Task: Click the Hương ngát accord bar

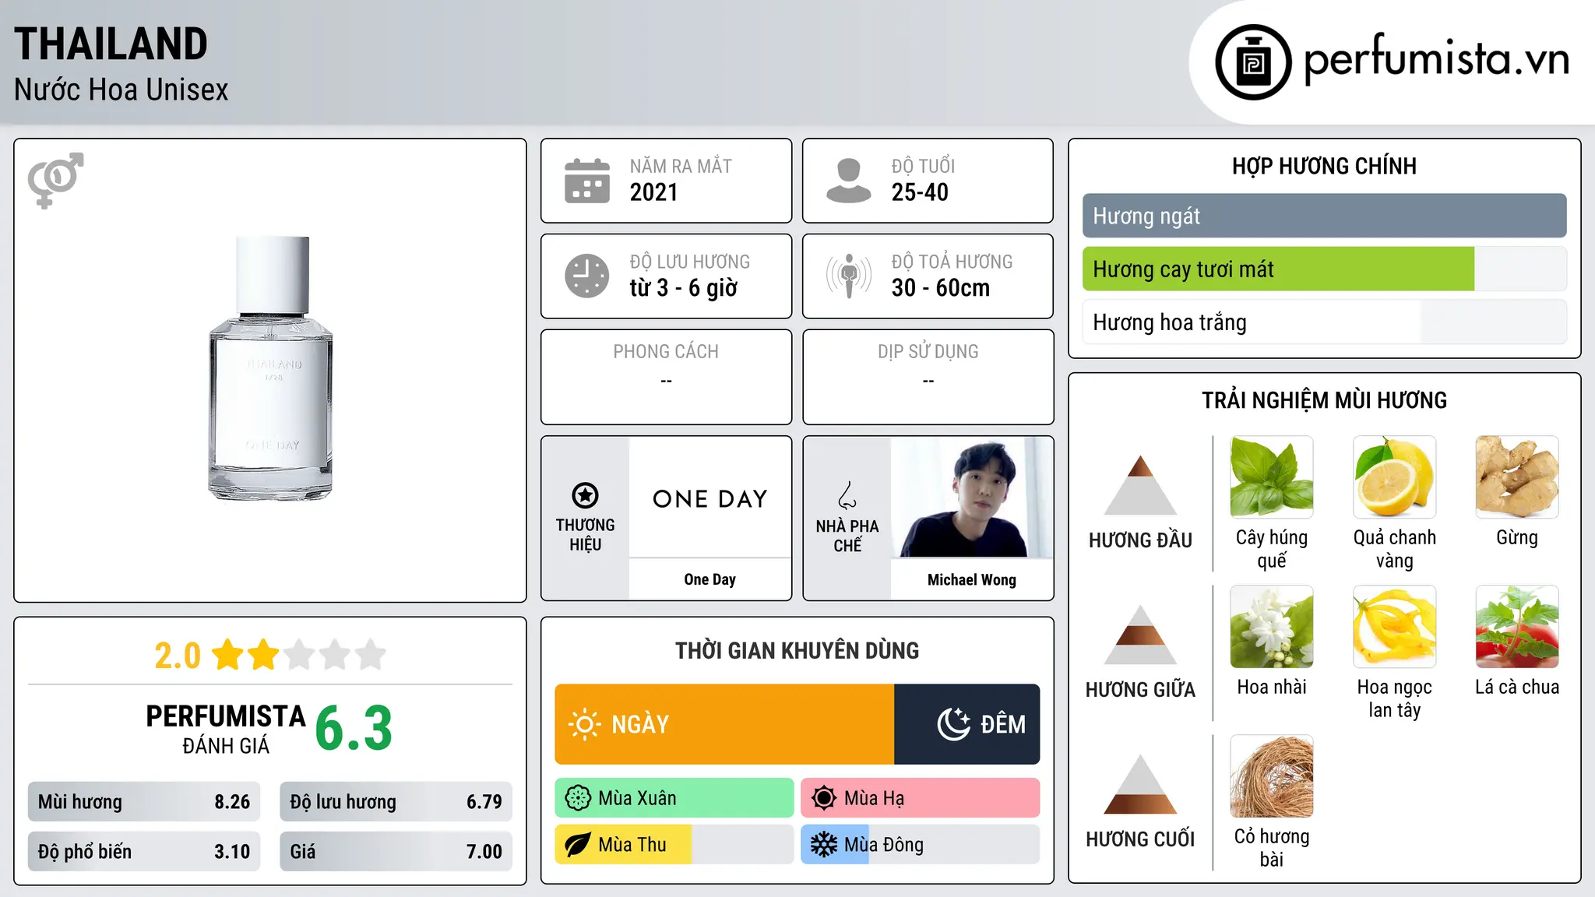Action: coord(1324,216)
